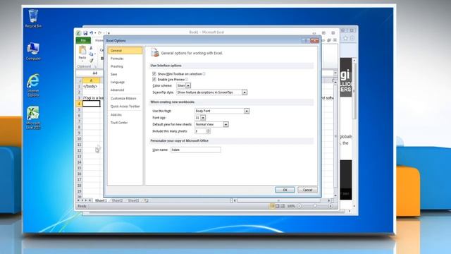Click the Copy icon in Clipboard group
Screen dimensions: 451x254
(92, 54)
